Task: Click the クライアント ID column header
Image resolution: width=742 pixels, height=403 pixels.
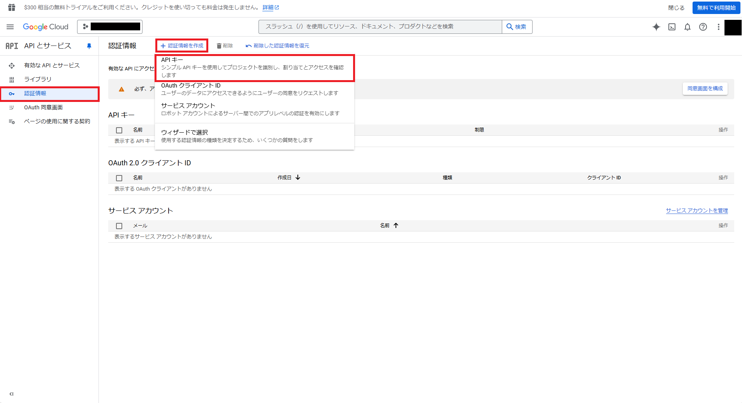Action: (604, 178)
